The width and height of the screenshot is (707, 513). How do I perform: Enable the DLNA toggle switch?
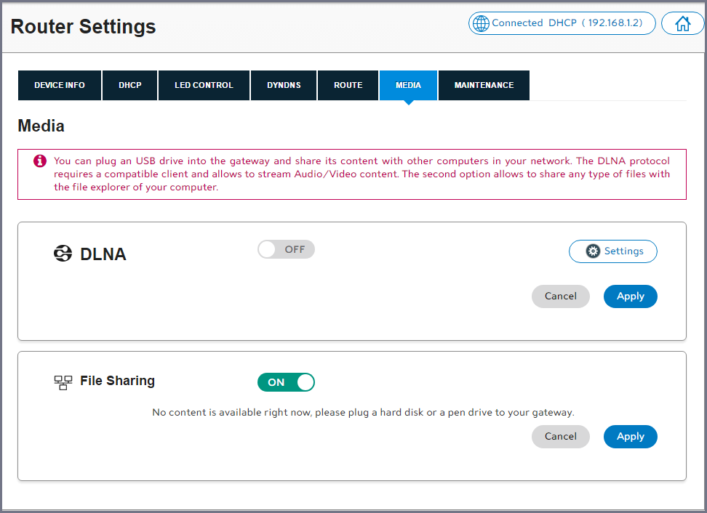(286, 250)
